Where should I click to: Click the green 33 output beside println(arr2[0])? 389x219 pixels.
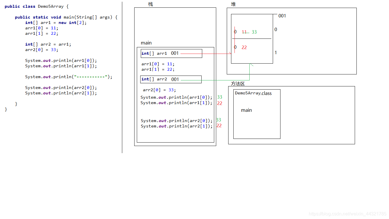tap(218, 120)
